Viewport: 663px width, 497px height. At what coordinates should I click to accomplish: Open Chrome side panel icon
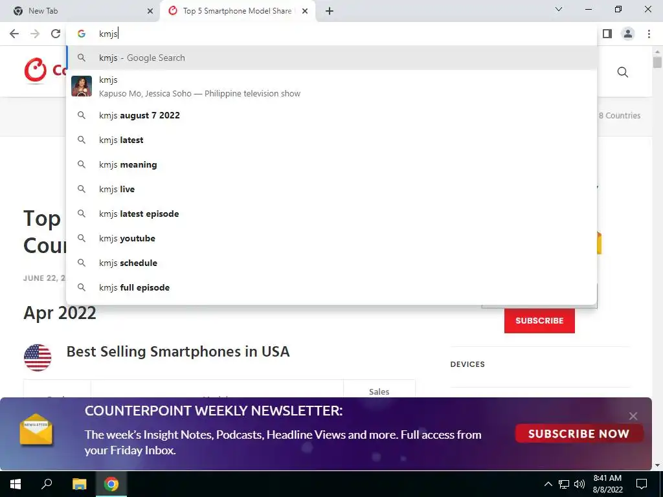pyautogui.click(x=607, y=34)
